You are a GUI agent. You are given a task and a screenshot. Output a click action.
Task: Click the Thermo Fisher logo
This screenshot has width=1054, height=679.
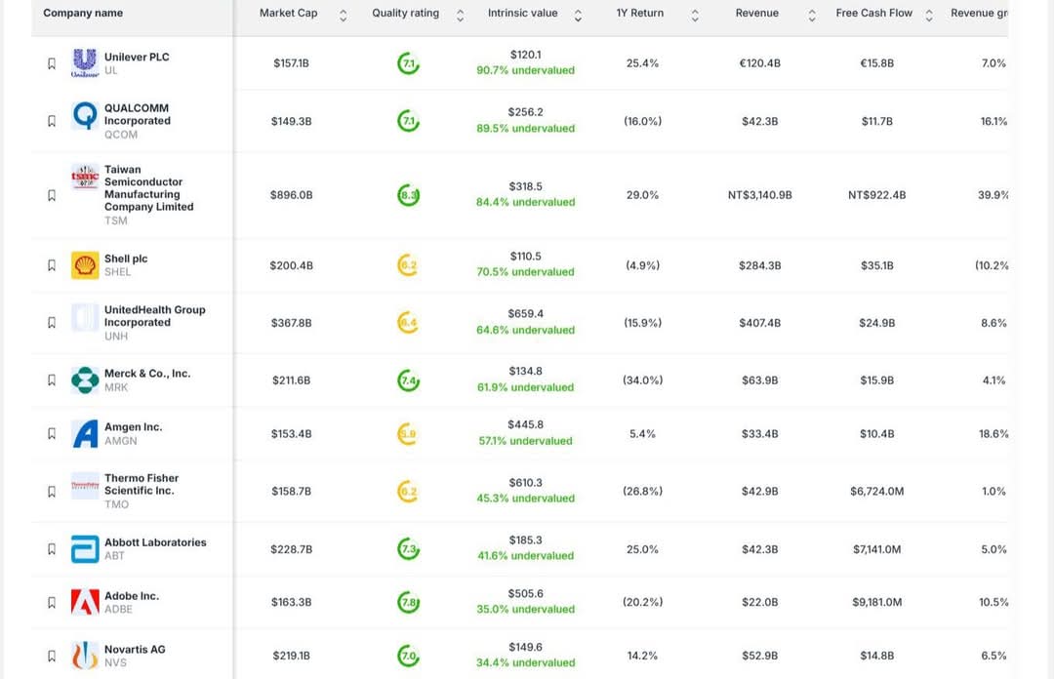click(85, 486)
